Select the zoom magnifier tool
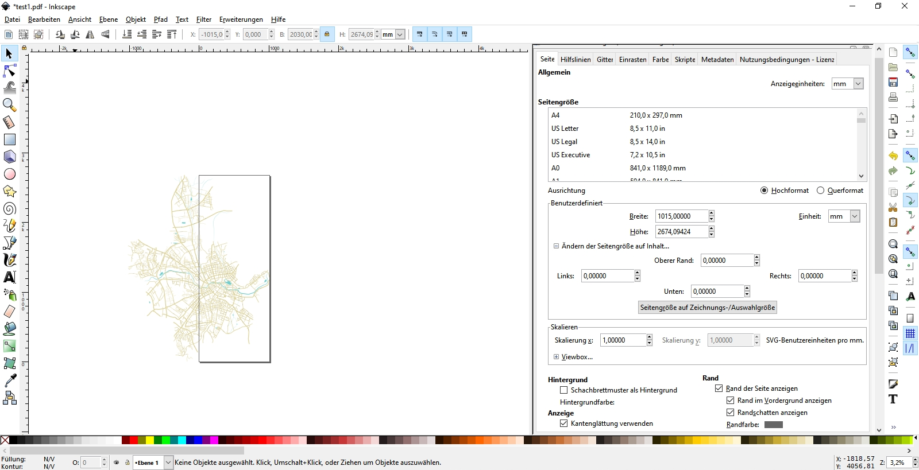 coord(10,105)
